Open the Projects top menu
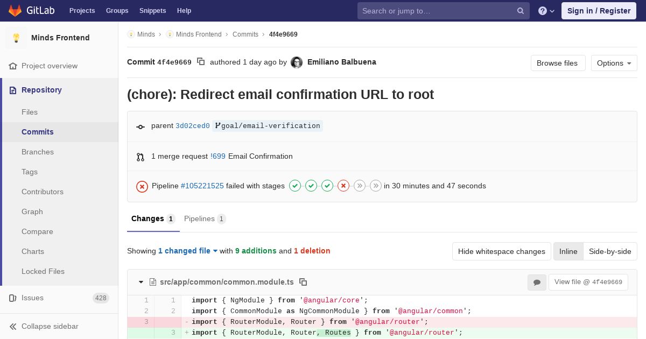Image resolution: width=646 pixels, height=339 pixels. tap(82, 11)
